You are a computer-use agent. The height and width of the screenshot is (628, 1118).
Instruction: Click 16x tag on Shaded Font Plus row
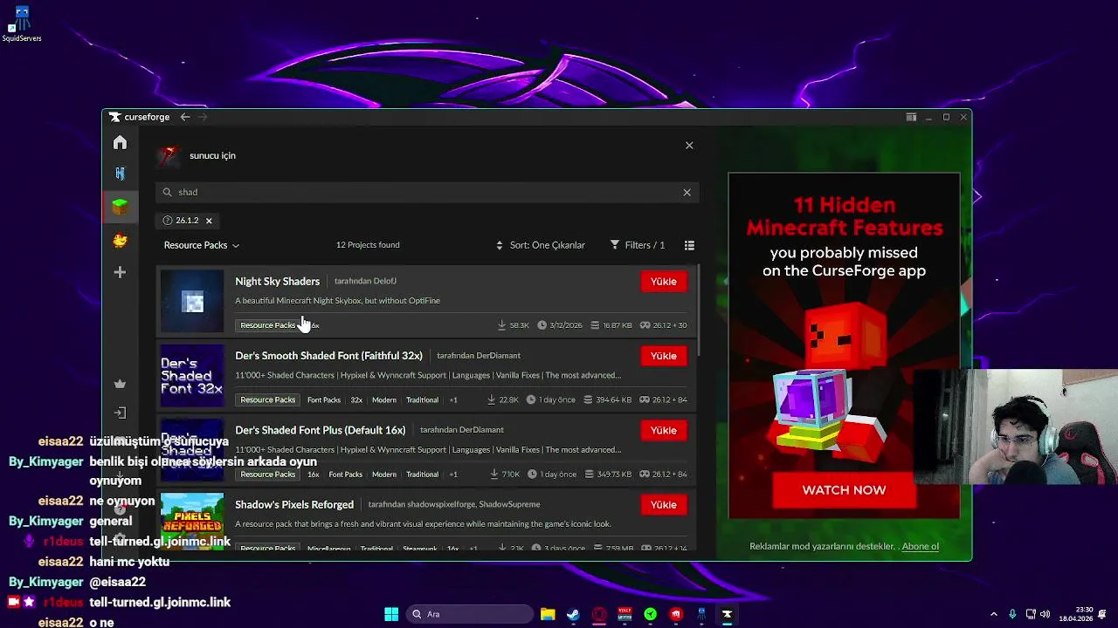313,474
